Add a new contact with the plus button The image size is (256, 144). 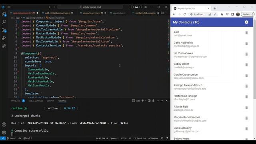(246, 22)
